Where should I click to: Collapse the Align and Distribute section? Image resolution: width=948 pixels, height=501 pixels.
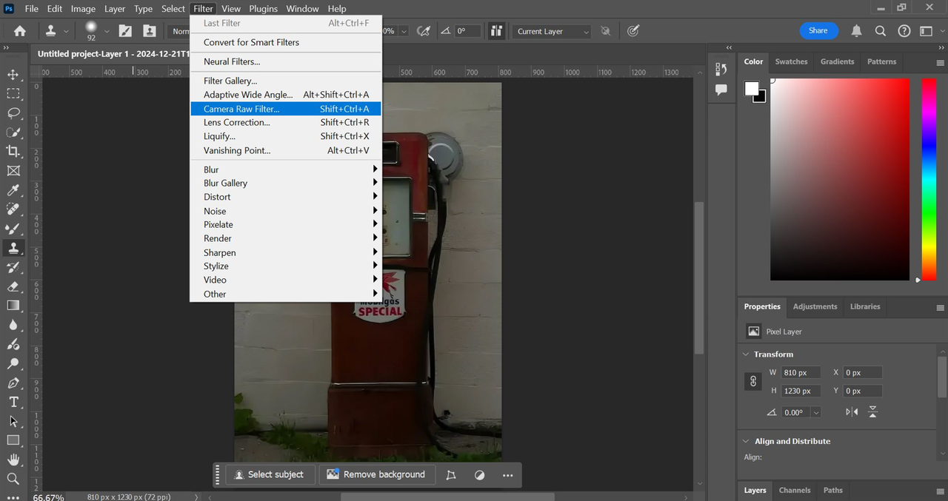coord(746,441)
